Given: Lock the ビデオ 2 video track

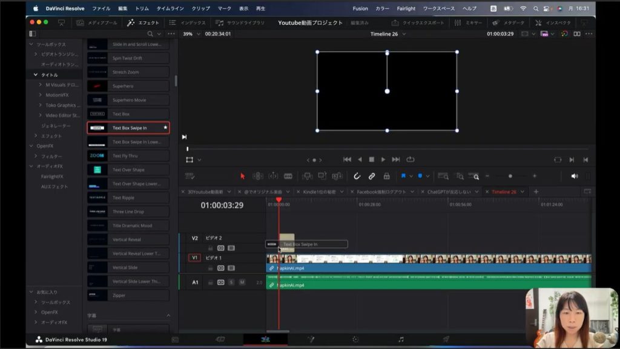Looking at the screenshot, I should point(210,248).
